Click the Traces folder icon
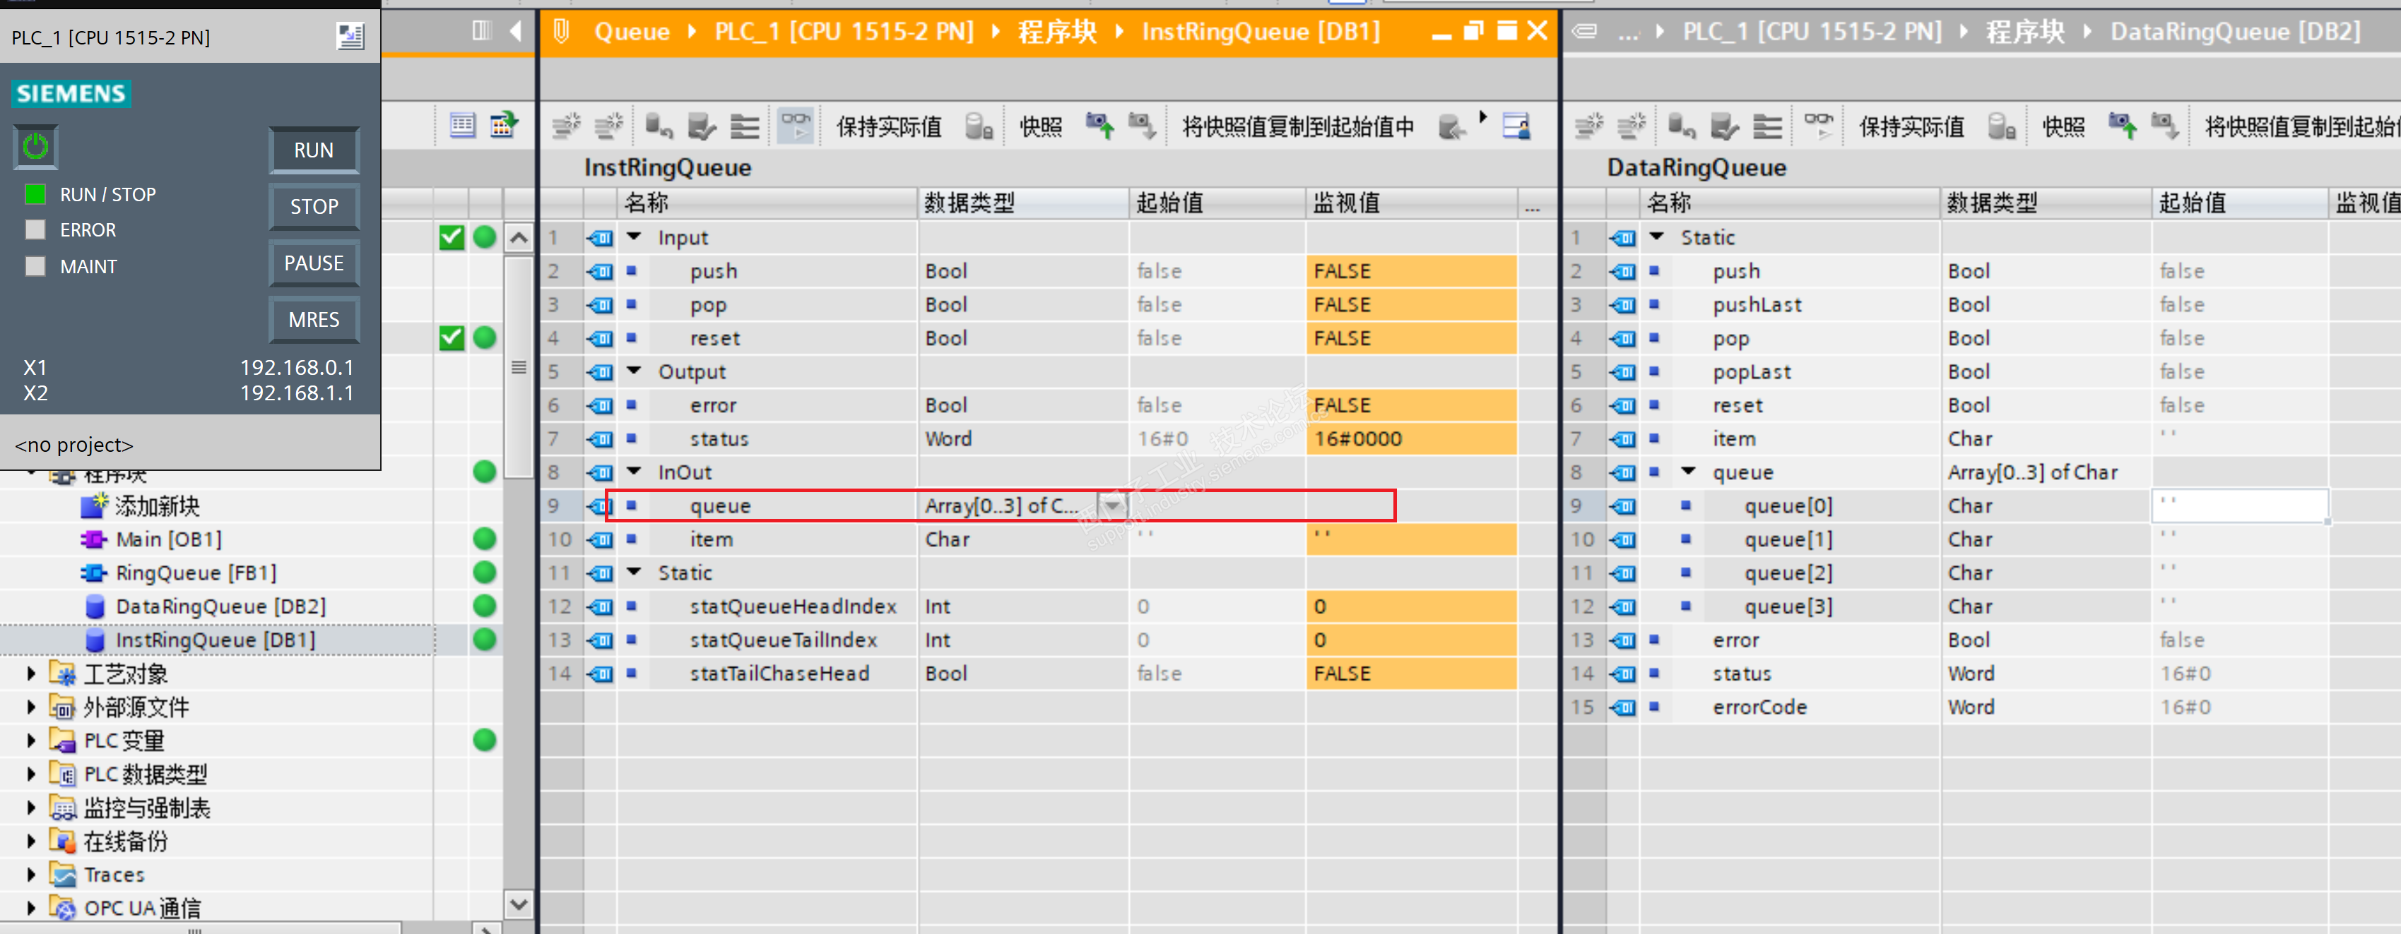 62,875
